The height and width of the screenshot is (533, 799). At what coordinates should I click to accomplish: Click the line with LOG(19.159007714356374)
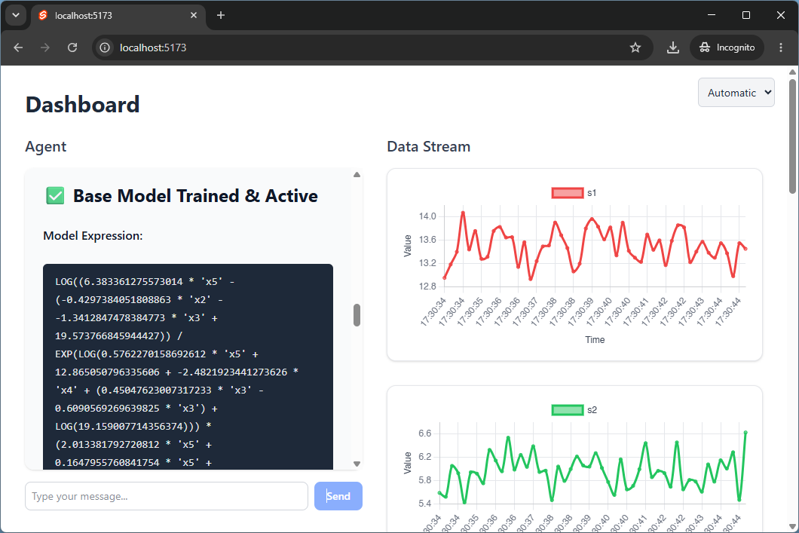(133, 427)
